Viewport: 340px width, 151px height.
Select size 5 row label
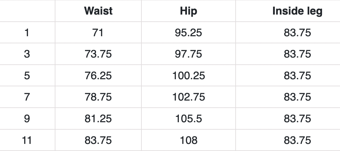point(27,75)
